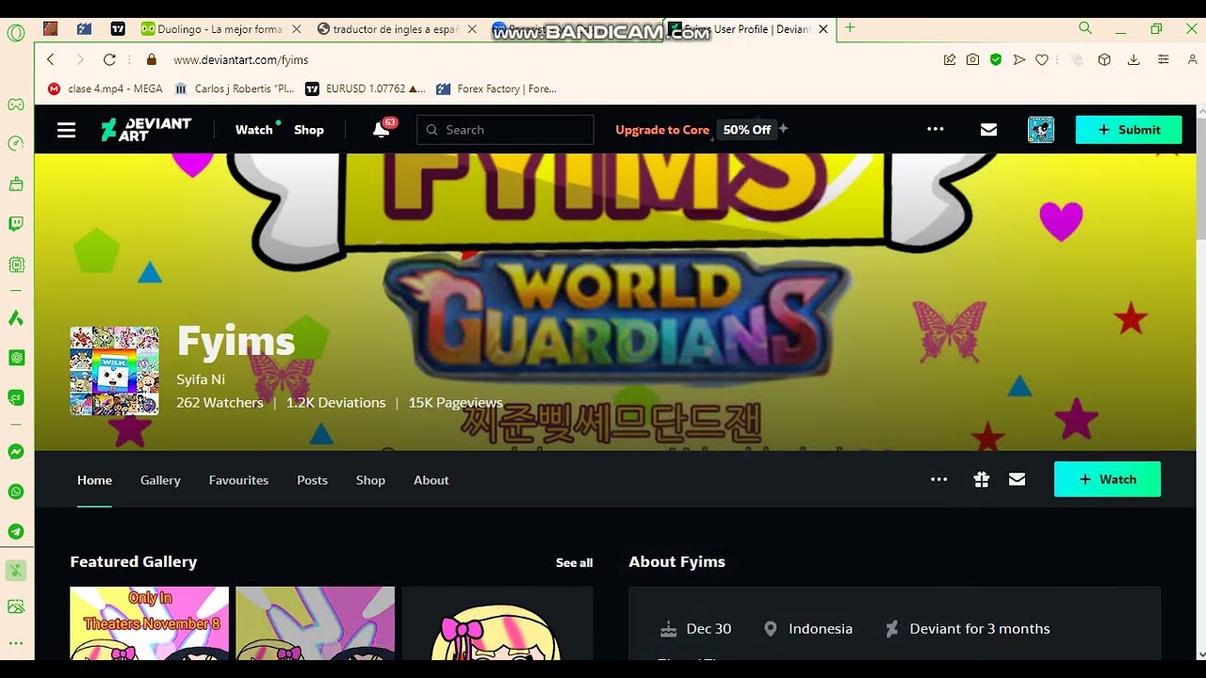Open the Opera main menu icon
Viewport: 1206px width, 678px height.
[x=16, y=33]
